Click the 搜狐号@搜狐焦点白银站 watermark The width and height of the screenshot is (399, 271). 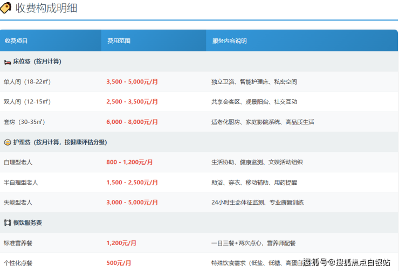pyautogui.click(x=346, y=262)
